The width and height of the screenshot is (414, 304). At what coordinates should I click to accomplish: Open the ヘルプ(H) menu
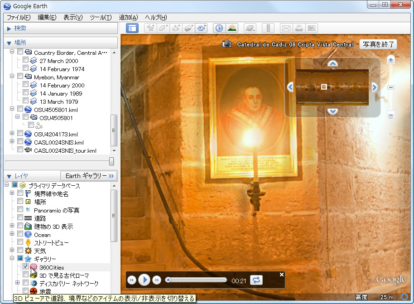[156, 17]
